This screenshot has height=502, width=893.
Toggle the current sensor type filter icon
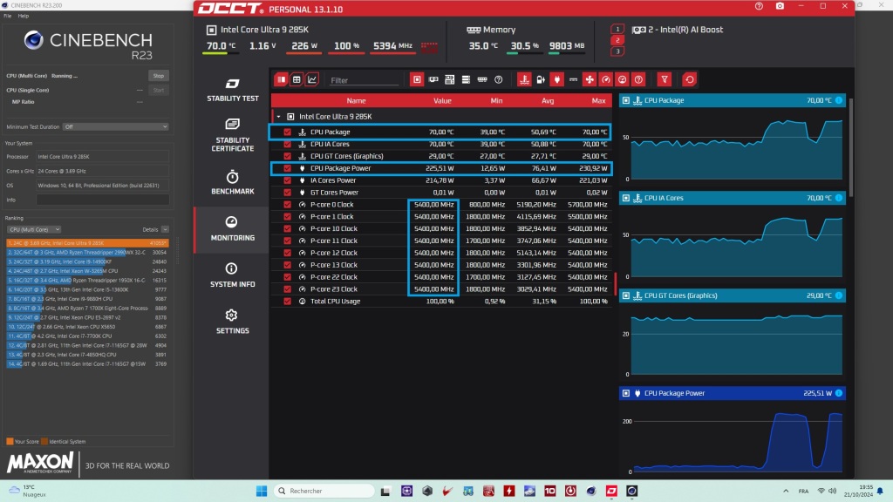573,79
